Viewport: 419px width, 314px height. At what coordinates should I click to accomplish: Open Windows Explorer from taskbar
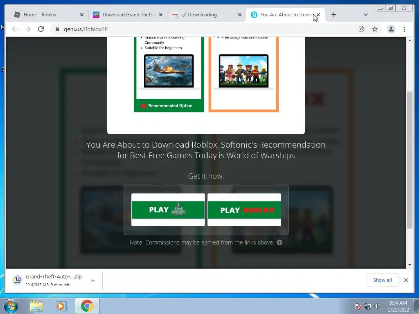point(36,306)
